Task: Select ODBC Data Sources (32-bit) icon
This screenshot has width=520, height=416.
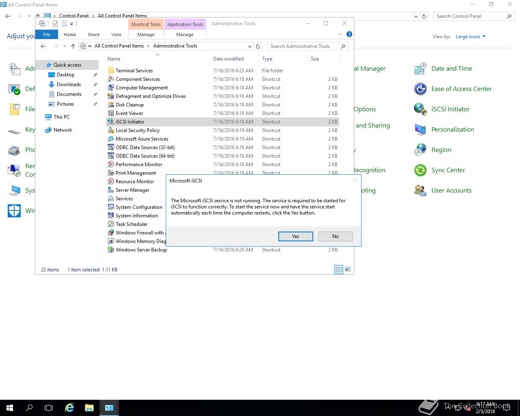Action: click(x=110, y=147)
